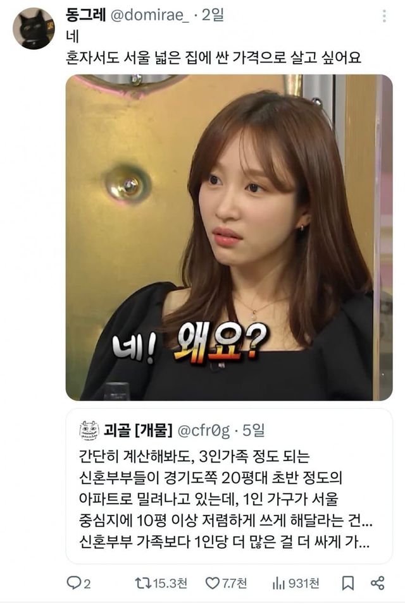Open the black cat profile avatar
The image size is (405, 604).
pos(34,28)
